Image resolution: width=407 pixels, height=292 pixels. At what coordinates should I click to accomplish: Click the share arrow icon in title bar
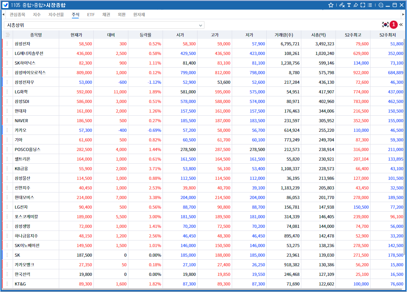(x=356, y=5)
